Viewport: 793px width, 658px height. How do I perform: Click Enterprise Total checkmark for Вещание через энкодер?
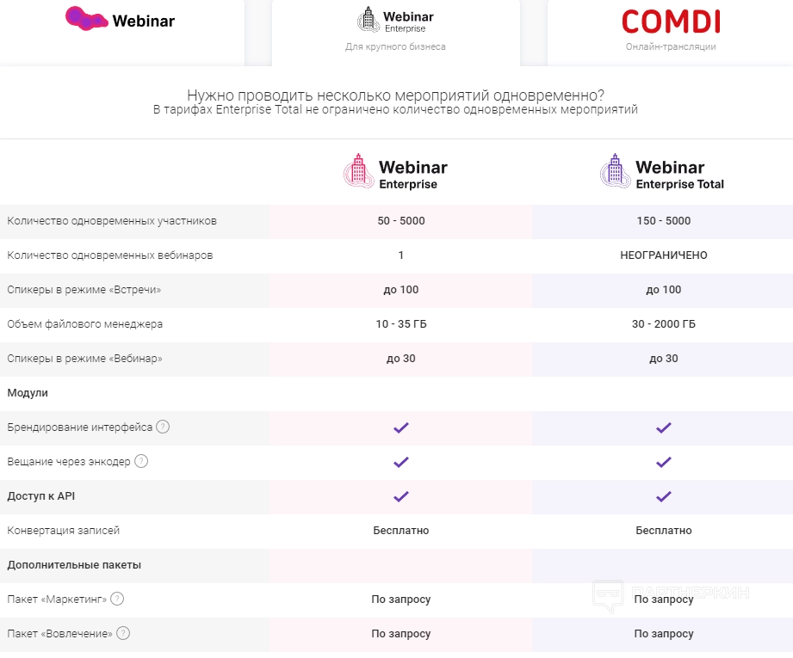pos(663,462)
